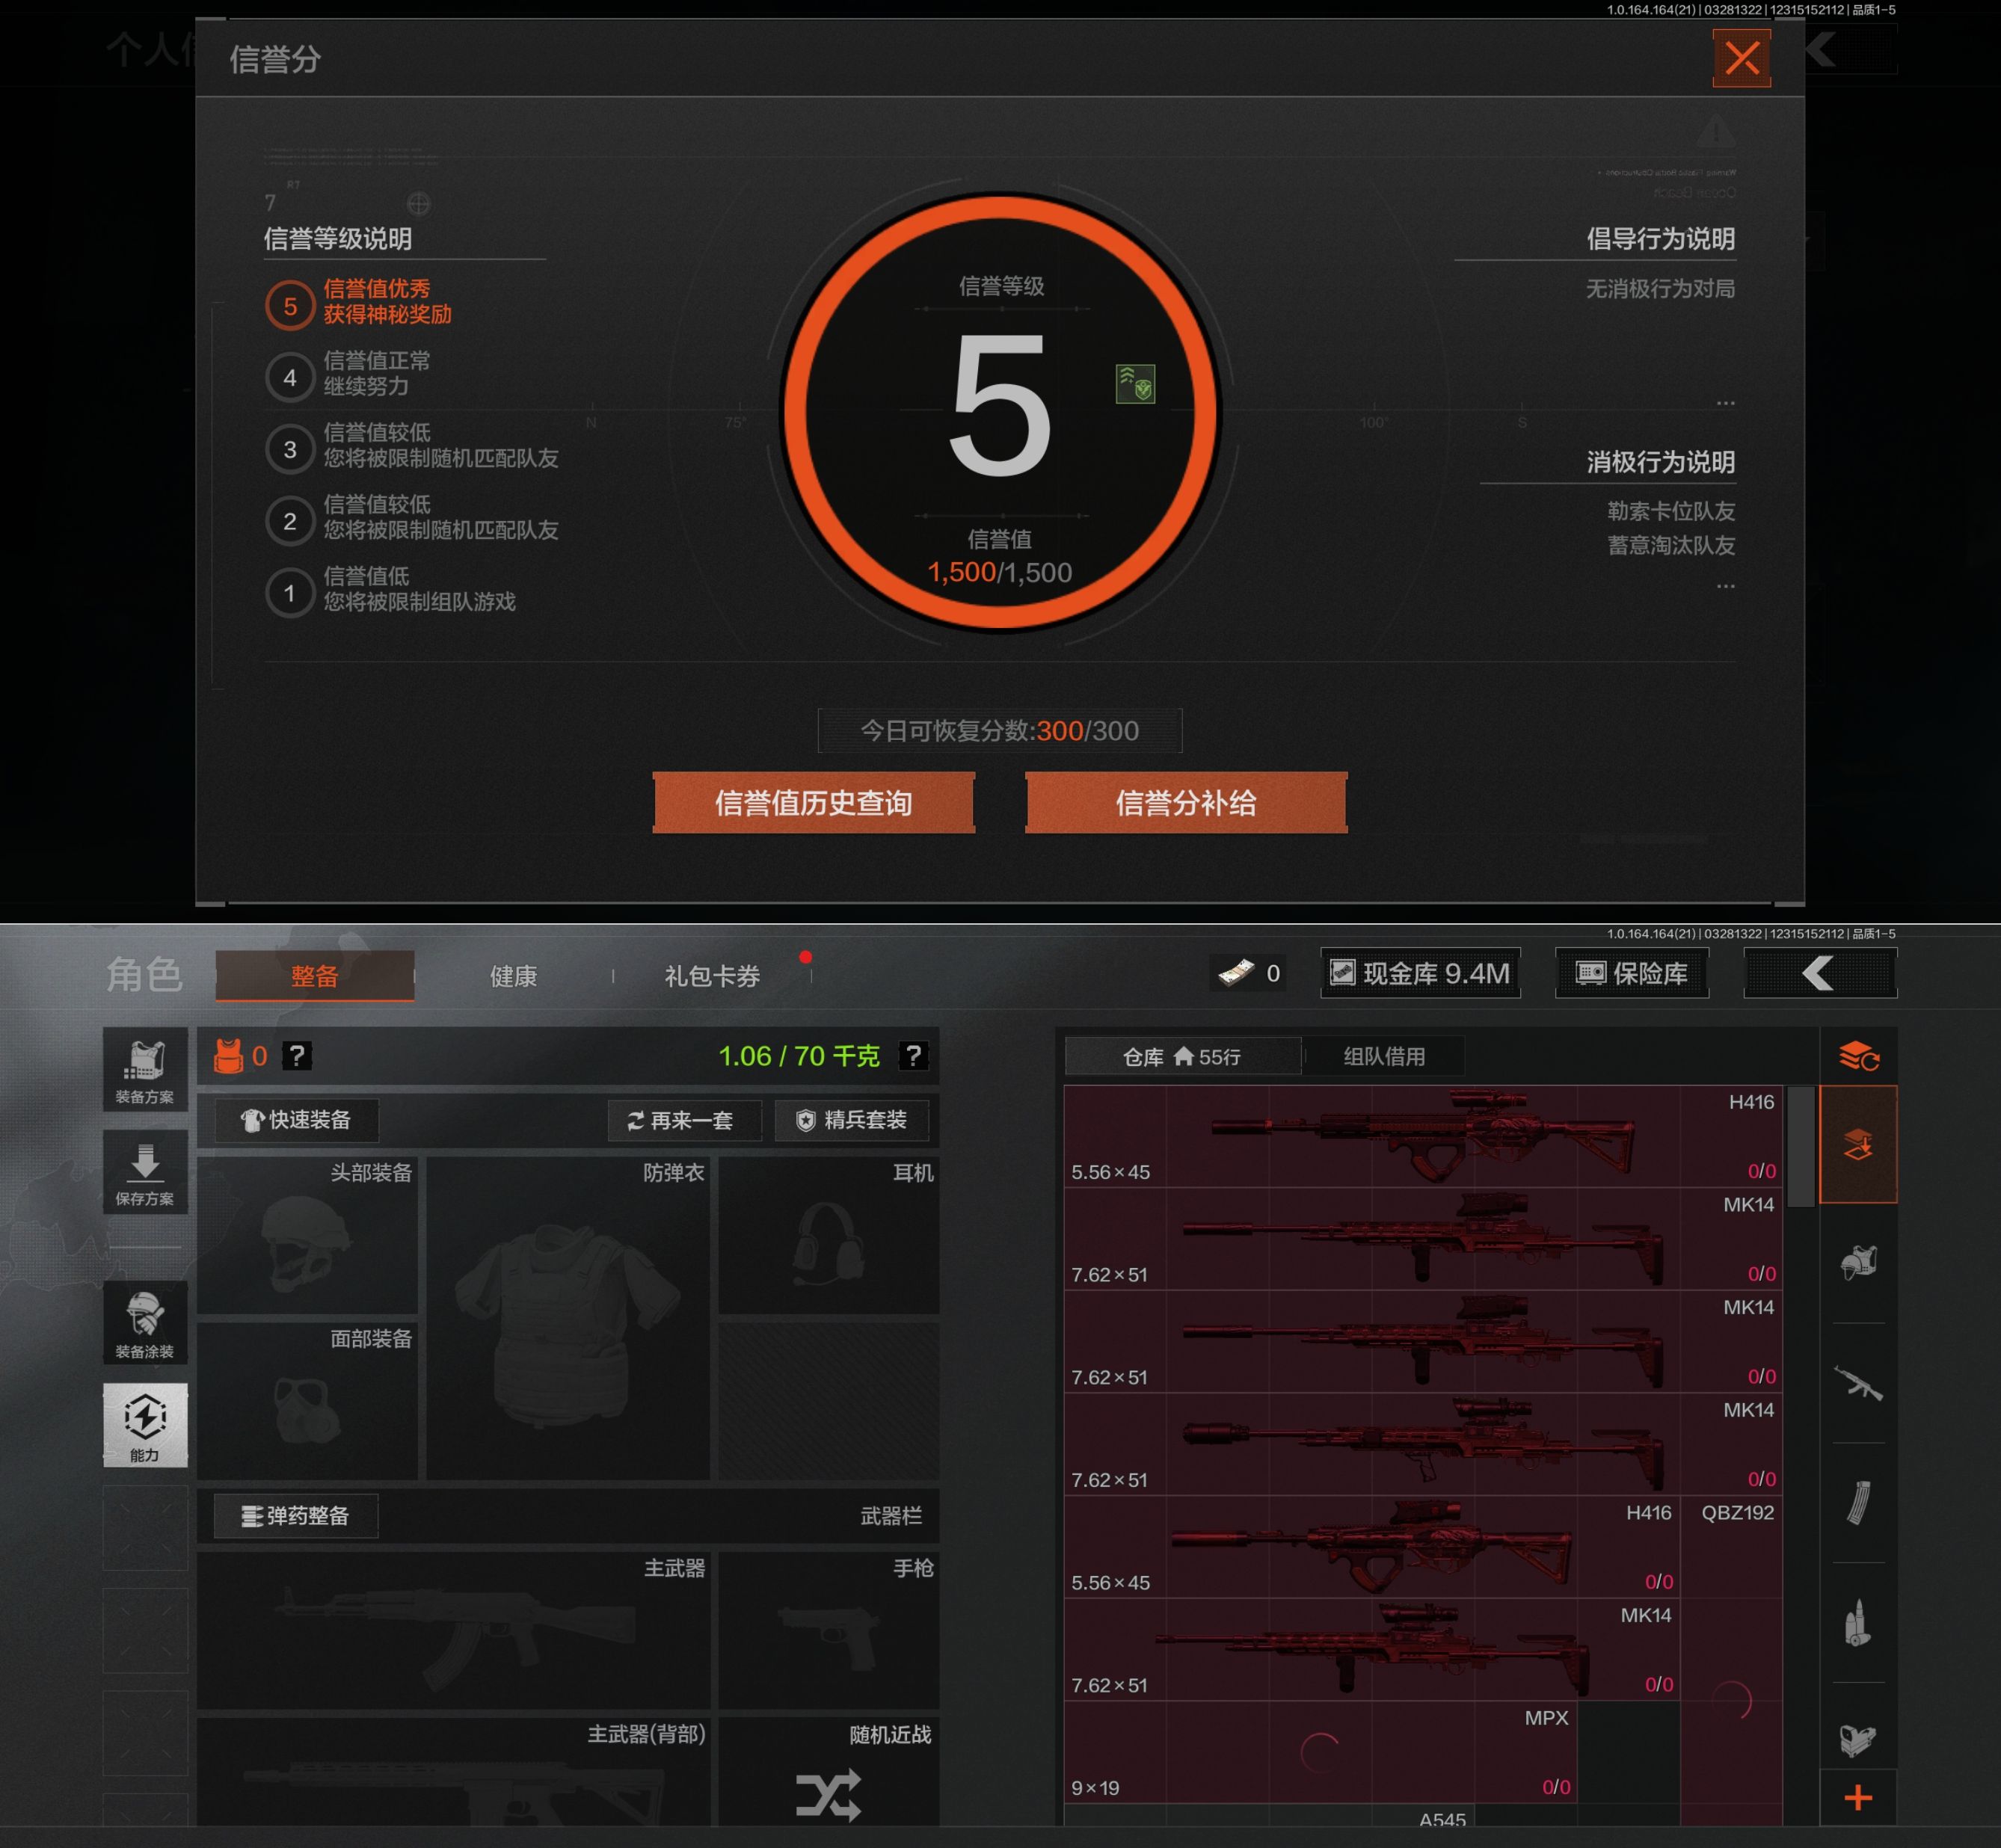Add category with orange plus button
The width and height of the screenshot is (2001, 1848).
pos(1858,1798)
